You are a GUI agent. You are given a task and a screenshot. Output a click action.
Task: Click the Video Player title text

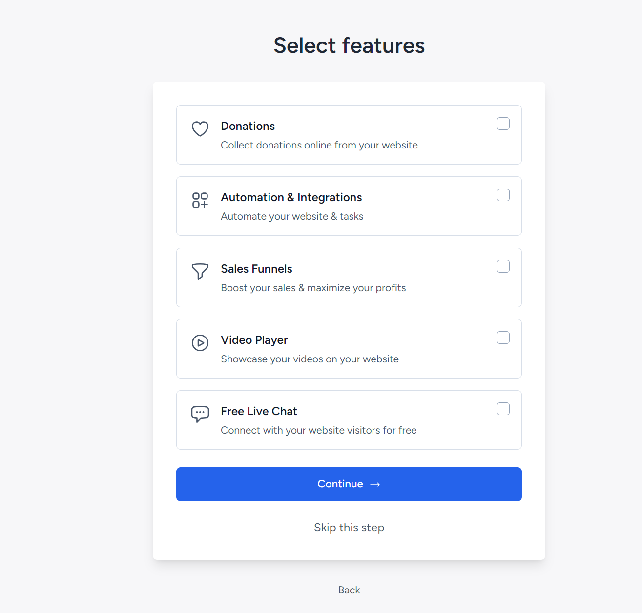pyautogui.click(x=254, y=340)
